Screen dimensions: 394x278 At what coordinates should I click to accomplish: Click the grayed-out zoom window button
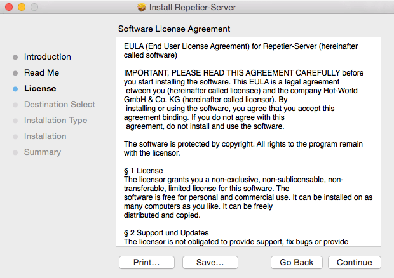(x=34, y=8)
